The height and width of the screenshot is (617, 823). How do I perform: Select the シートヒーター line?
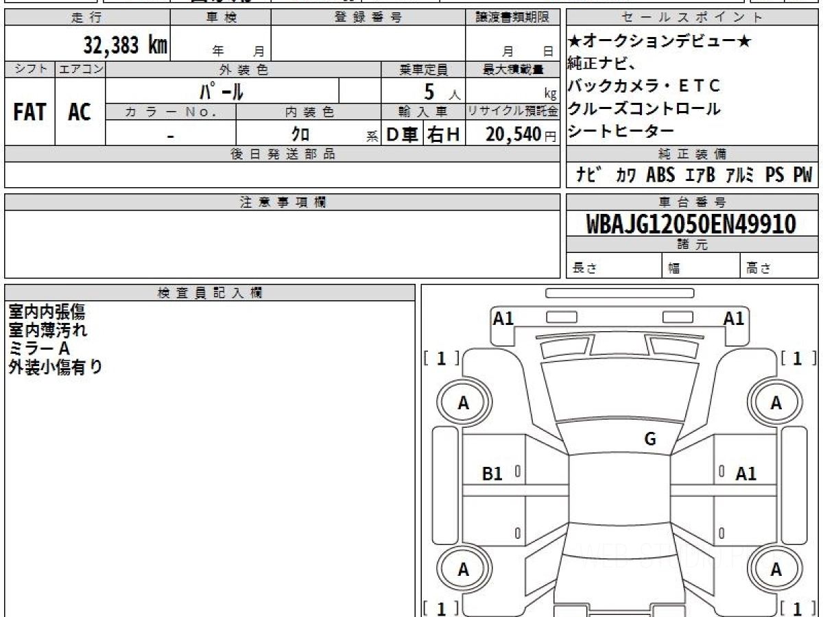coord(621,130)
